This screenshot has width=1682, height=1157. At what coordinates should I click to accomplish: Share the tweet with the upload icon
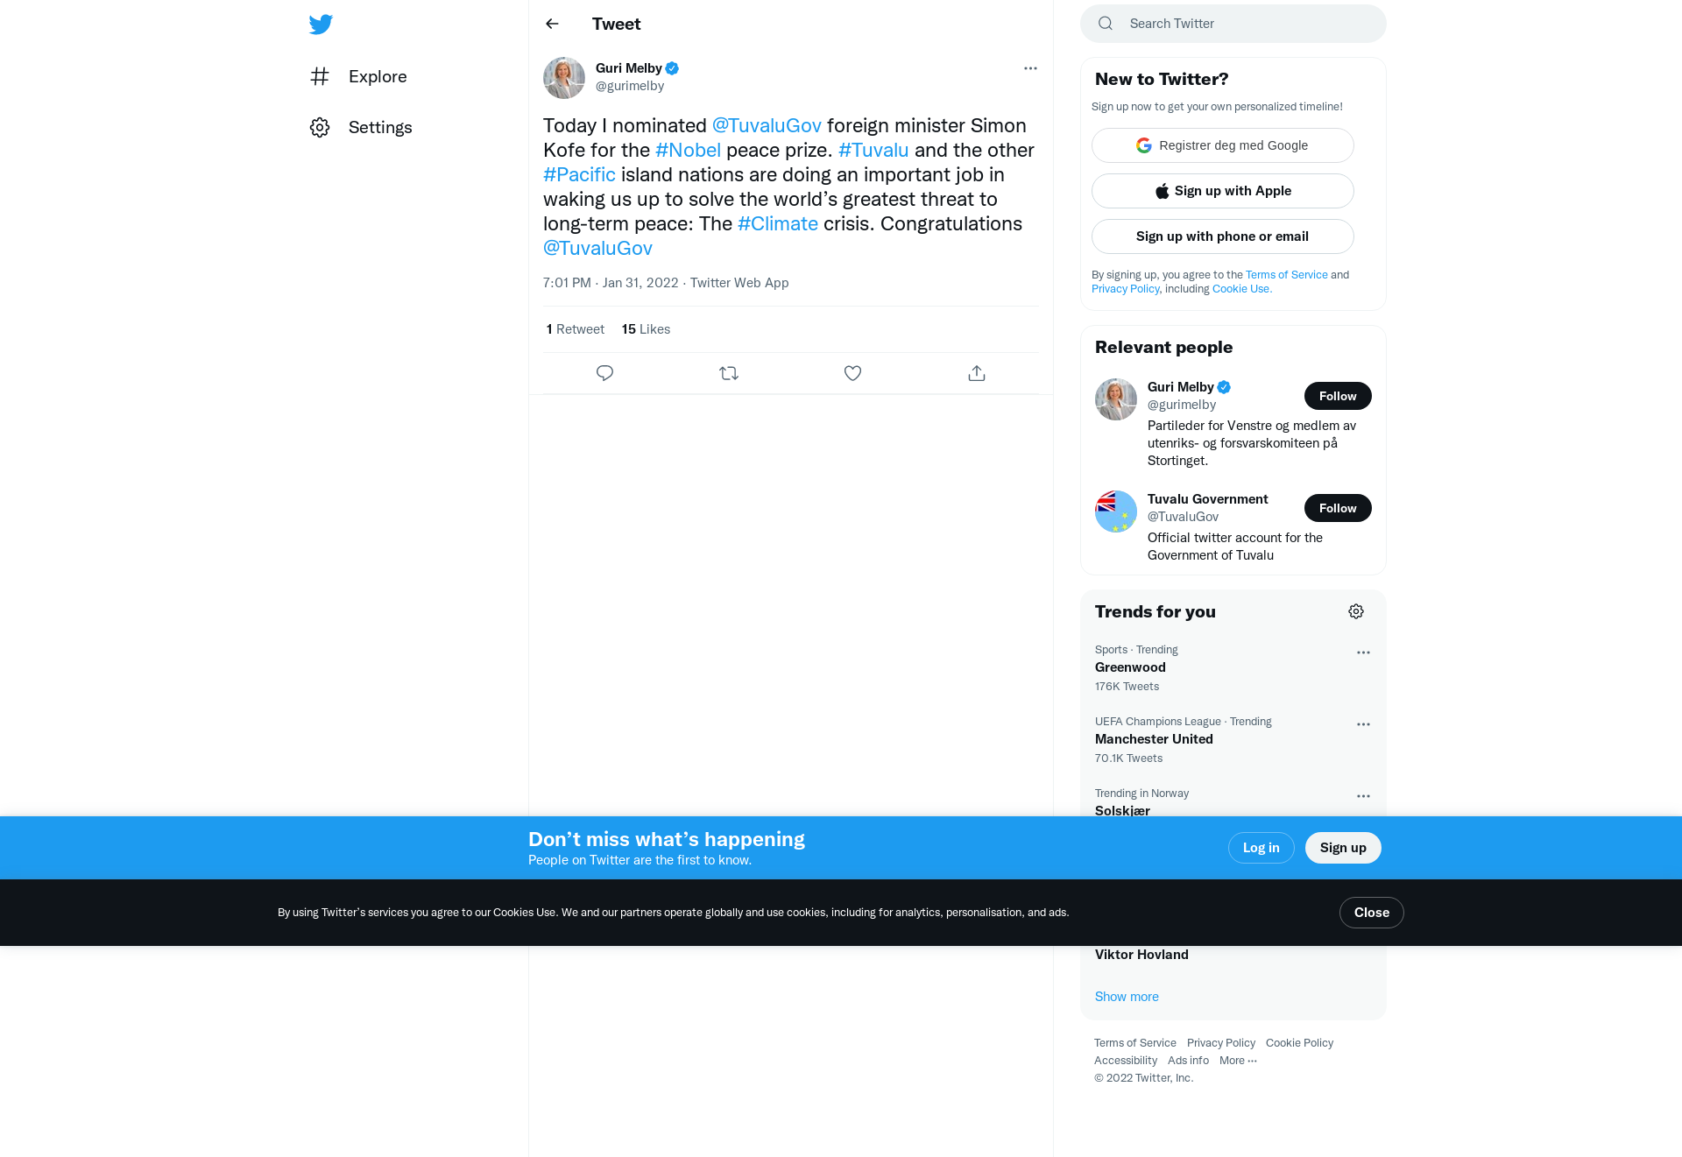click(x=977, y=373)
